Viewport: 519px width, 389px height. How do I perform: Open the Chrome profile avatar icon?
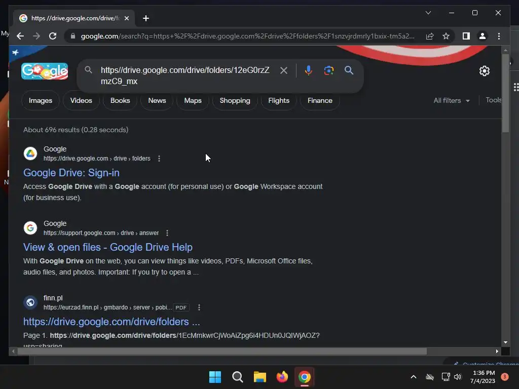click(483, 36)
